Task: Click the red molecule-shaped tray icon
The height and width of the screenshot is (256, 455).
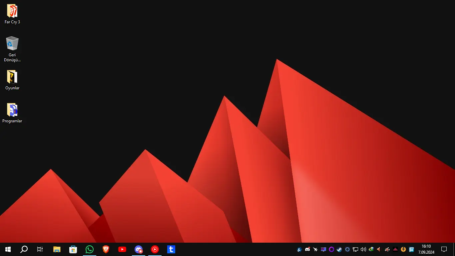Action: point(387,249)
